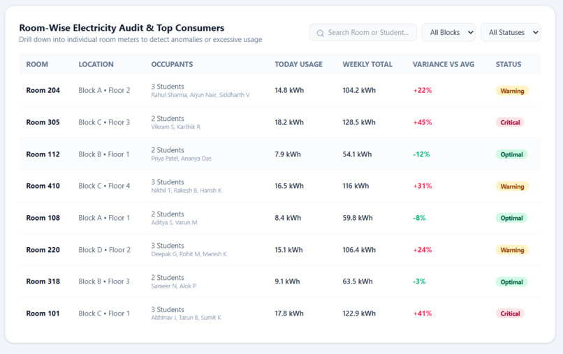
Task: Click the Critical badge for Room 305
Action: pyautogui.click(x=510, y=122)
